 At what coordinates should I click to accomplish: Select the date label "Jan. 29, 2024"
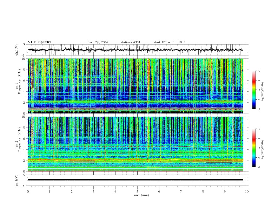(98, 42)
